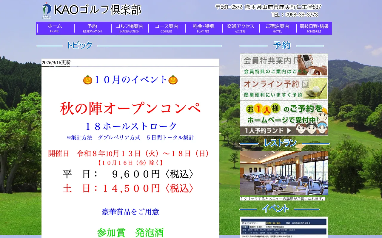Viewport: 382px width, 238px height.
Task: Click the クリックするとメニューの詳細 caption
Action: [283, 199]
